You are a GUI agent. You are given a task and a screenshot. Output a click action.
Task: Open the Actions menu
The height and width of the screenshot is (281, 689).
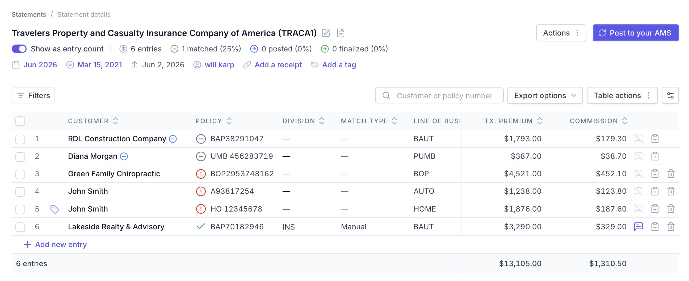[x=561, y=33]
